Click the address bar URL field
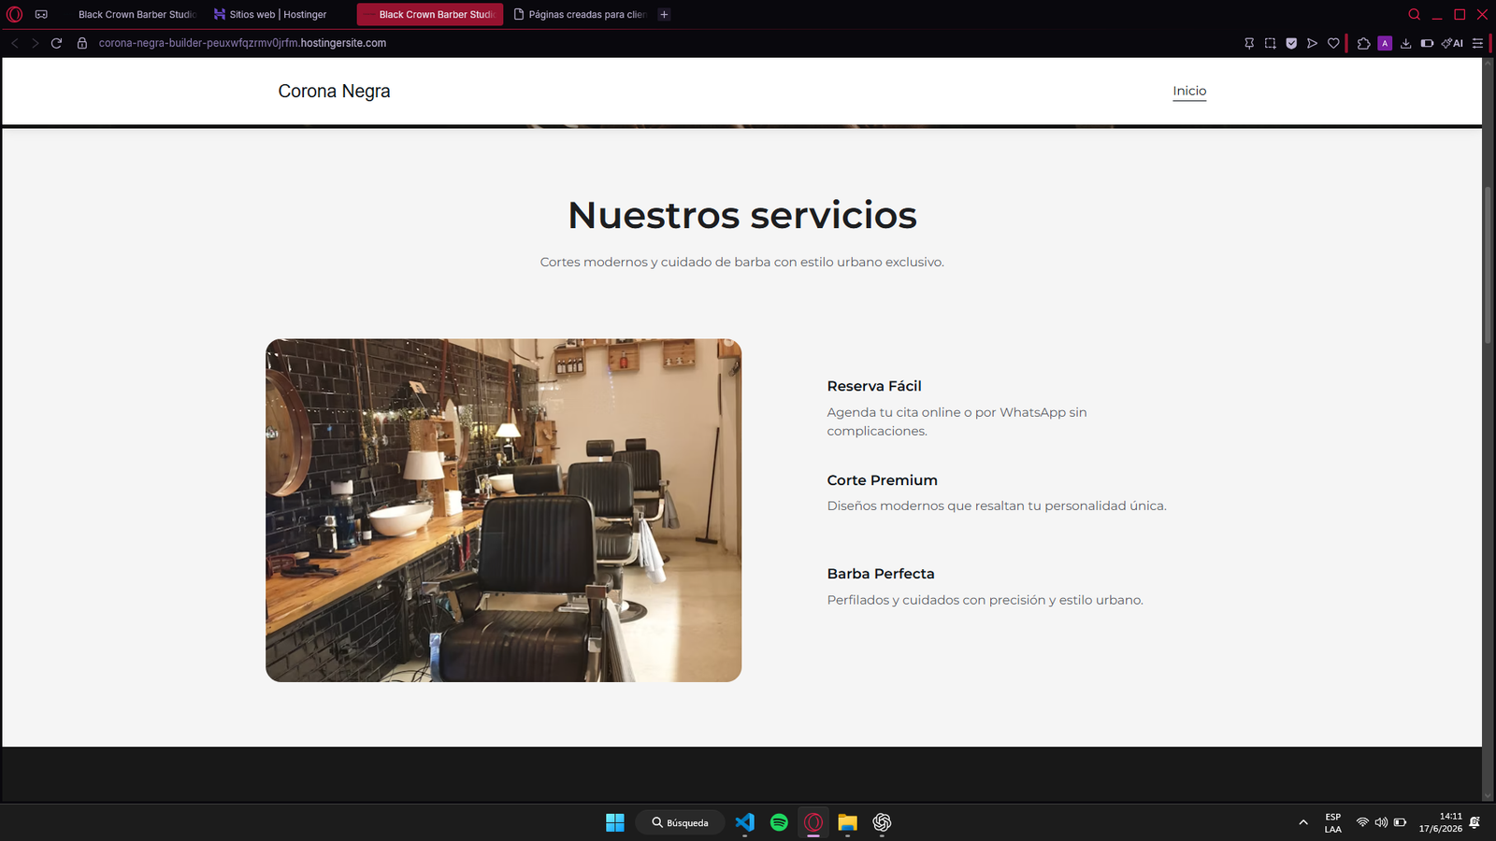Viewport: 1496px width, 841px height. coord(242,43)
